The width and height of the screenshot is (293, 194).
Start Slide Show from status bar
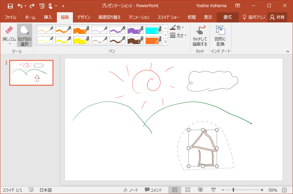click(213, 190)
